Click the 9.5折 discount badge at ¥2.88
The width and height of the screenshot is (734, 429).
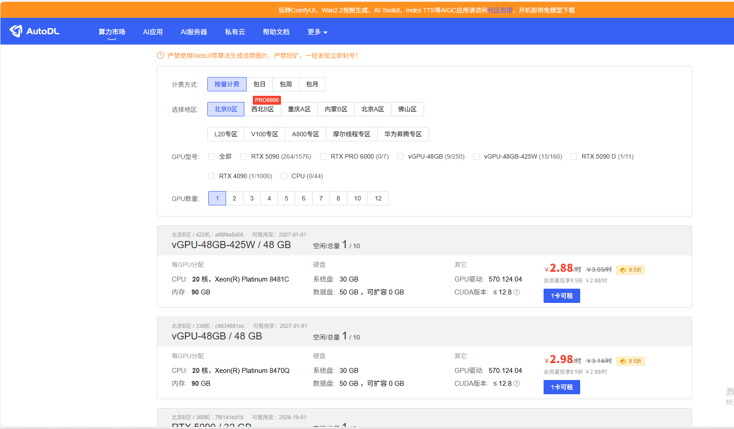click(x=631, y=270)
